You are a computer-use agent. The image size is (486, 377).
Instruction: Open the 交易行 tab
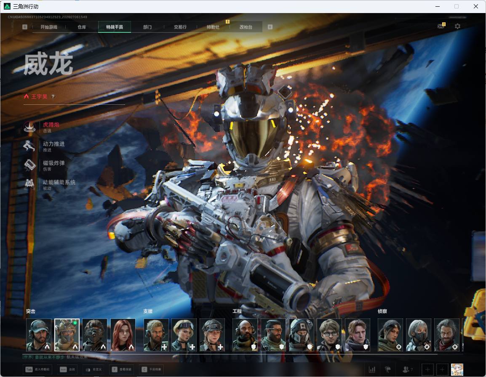[x=180, y=27]
